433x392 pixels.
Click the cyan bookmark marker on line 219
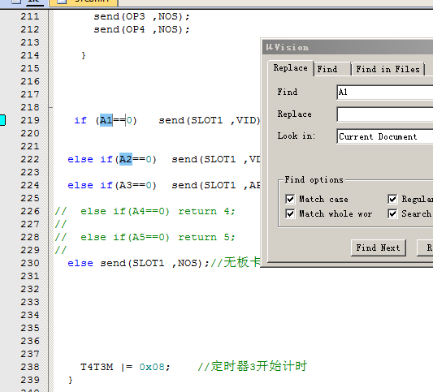tap(2, 120)
